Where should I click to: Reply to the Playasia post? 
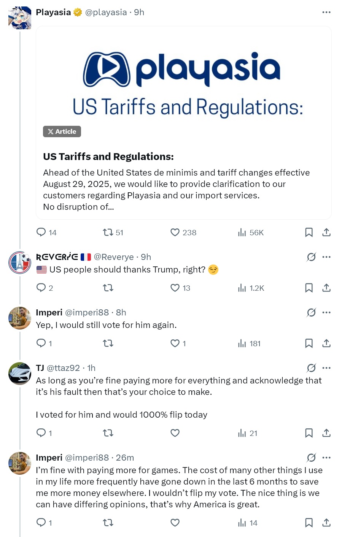tap(41, 232)
